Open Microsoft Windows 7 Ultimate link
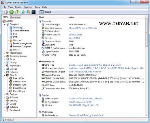This screenshot has height=123, width=150. pyautogui.click(x=83, y=28)
